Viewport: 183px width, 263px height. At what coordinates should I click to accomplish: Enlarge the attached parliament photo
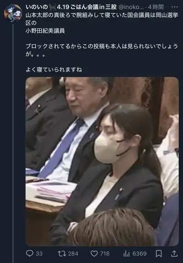(x=102, y=162)
